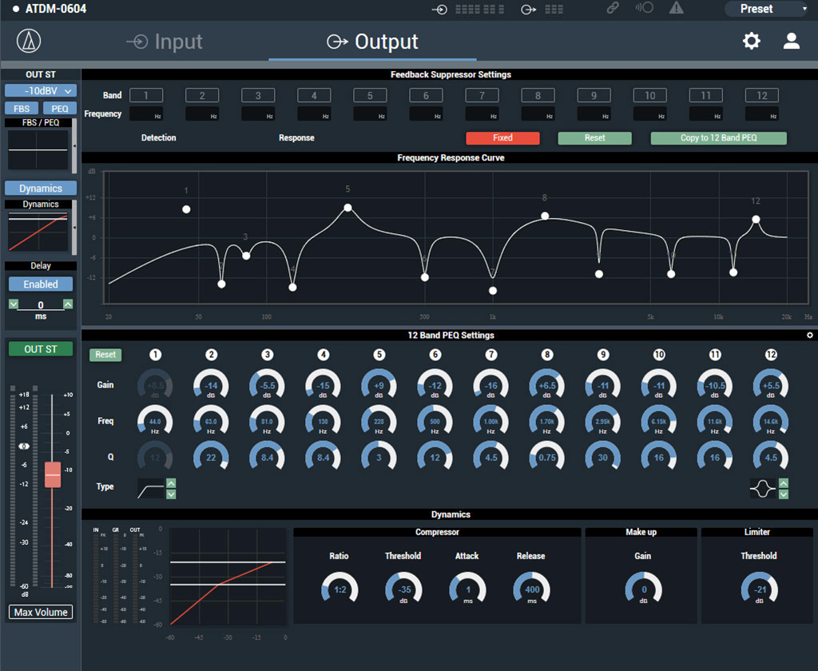Expand the -10dBV output level dropdown
Screen dimensions: 818x671
[41, 91]
